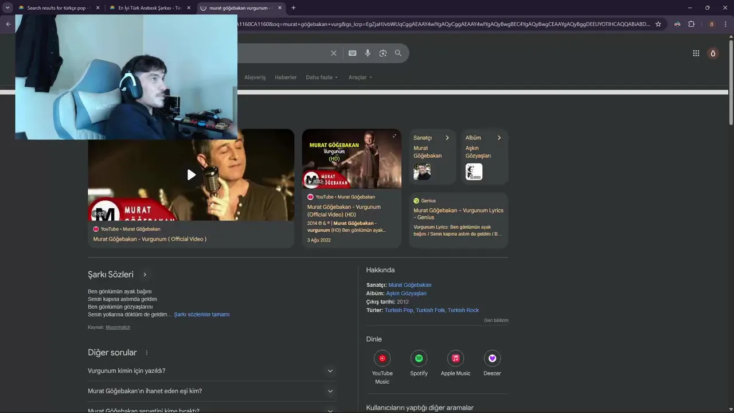Search by image using the camera lens icon
Screen dimensions: 734x413
[x=382, y=53]
